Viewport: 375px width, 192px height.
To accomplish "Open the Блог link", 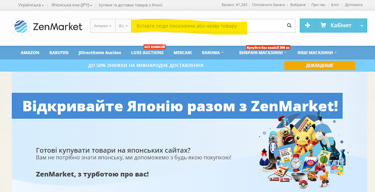I will pos(335,5).
